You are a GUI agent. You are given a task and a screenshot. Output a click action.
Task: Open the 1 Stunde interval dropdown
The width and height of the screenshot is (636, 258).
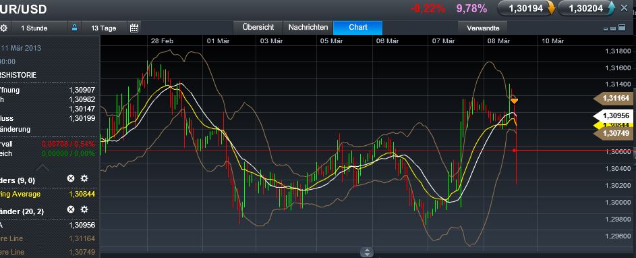(x=39, y=28)
